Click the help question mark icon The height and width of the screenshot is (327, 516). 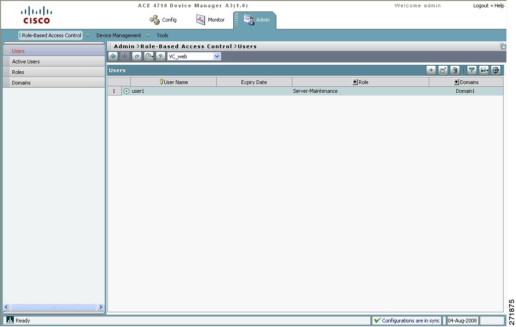[x=160, y=56]
